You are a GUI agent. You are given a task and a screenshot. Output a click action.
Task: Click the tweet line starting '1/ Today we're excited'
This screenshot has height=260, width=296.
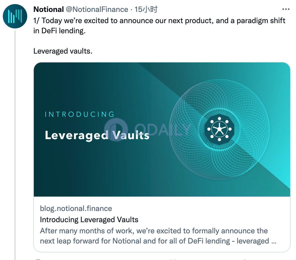tap(159, 21)
